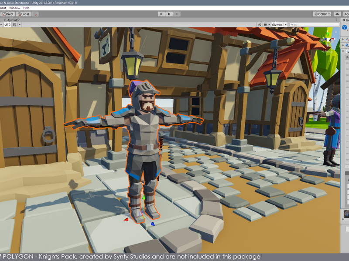Toggle Gizmos in Scene view
The width and height of the screenshot is (349, 261).
277,25
